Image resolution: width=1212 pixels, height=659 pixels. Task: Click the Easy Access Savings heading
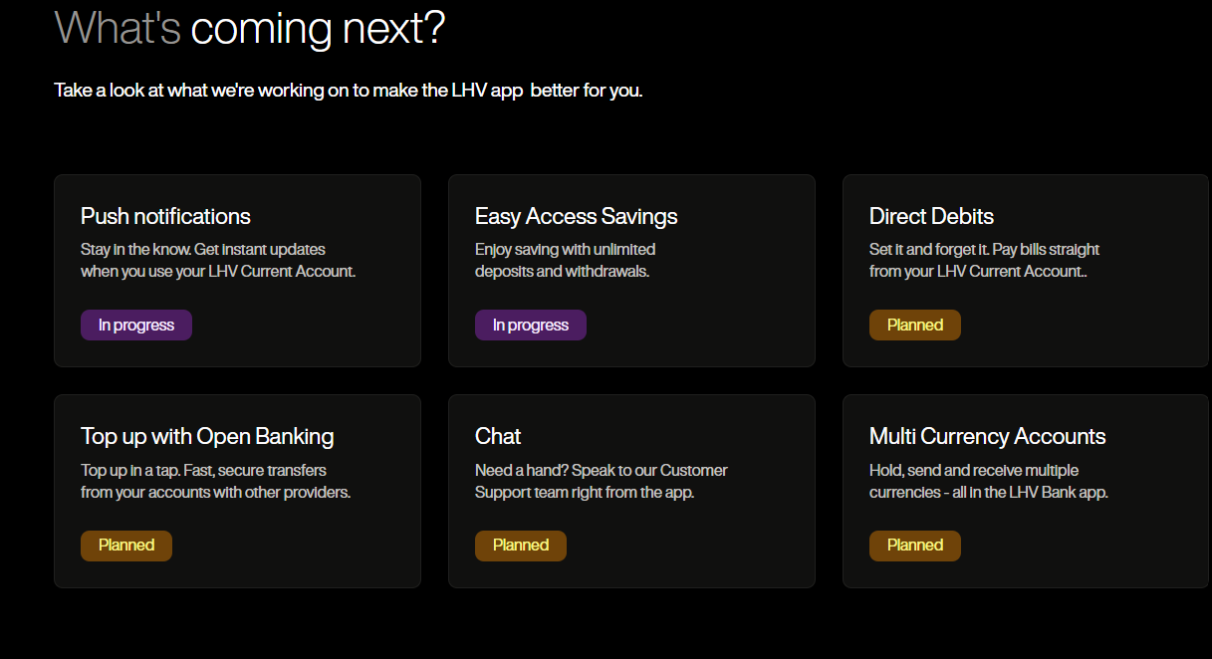pyautogui.click(x=576, y=216)
